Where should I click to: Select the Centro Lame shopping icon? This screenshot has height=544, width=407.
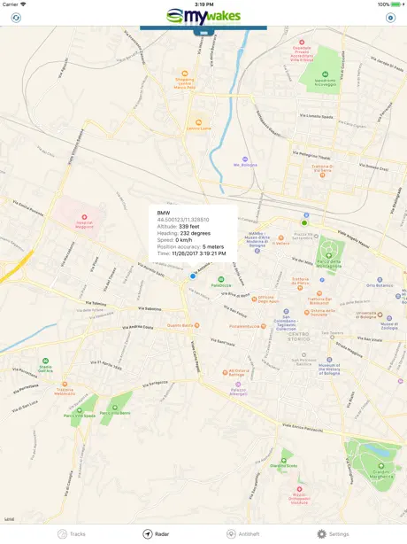[198, 122]
